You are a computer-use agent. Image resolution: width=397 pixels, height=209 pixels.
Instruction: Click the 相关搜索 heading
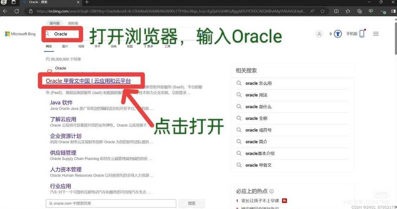pyautogui.click(x=246, y=71)
